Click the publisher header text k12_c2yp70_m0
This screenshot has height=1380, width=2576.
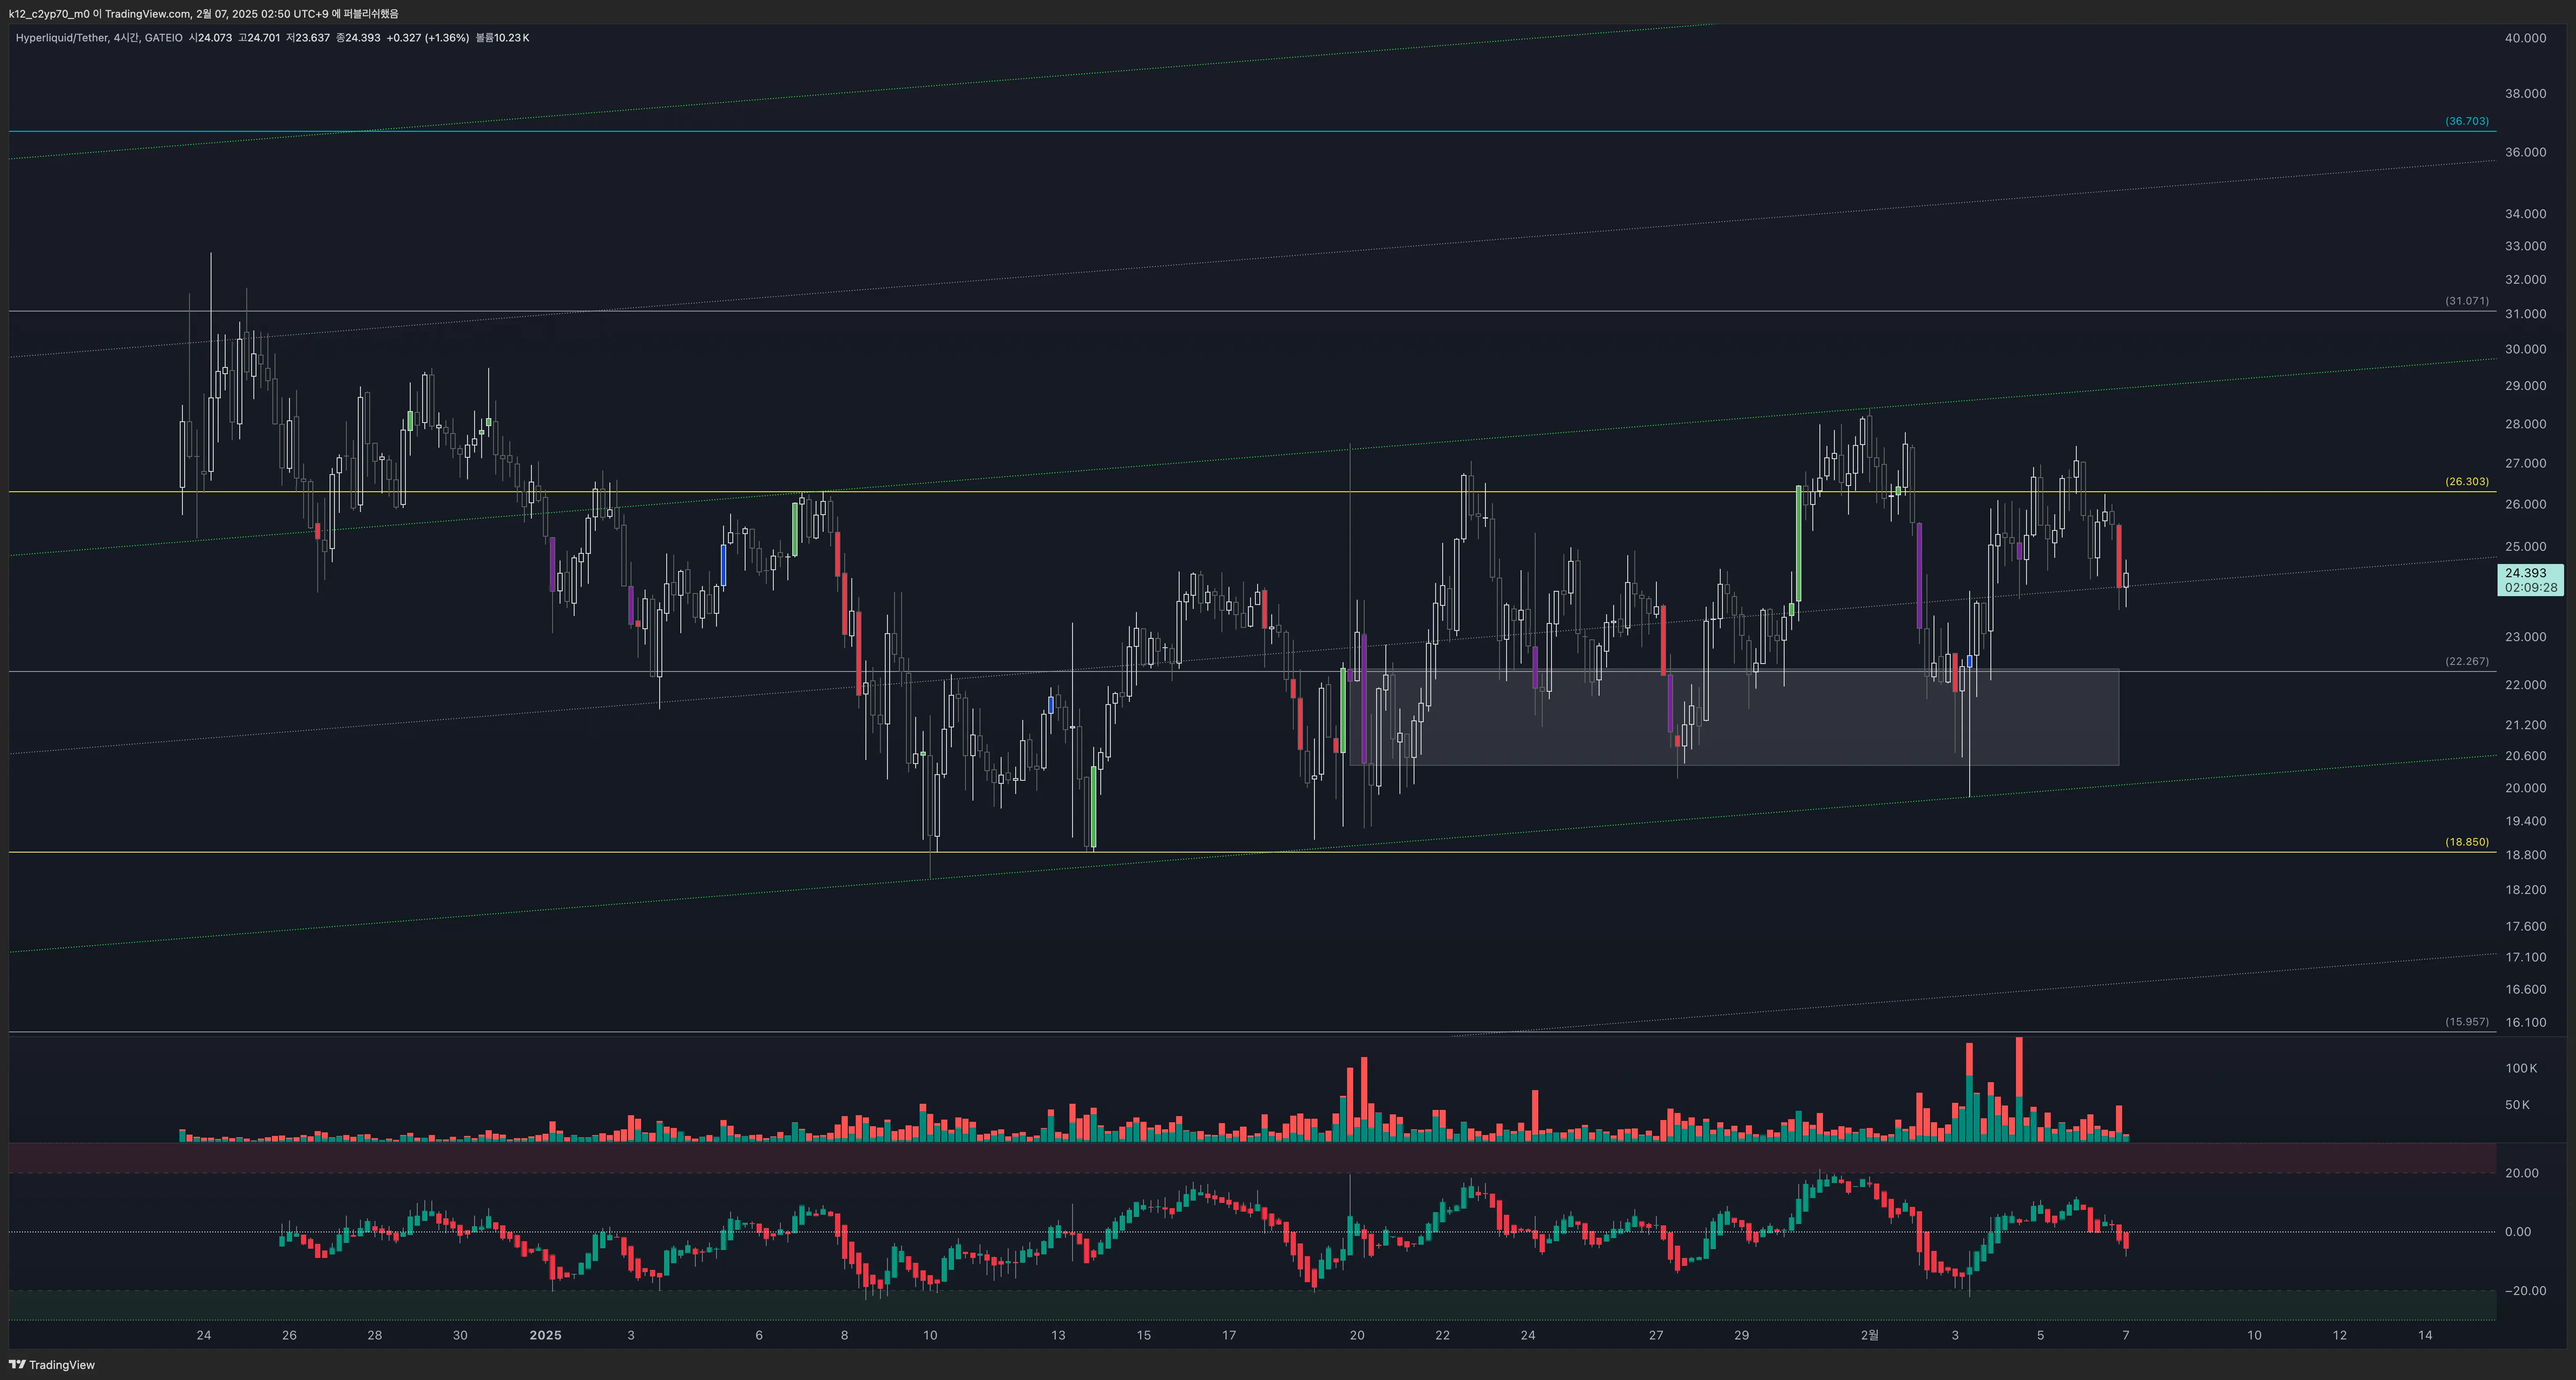(x=49, y=14)
